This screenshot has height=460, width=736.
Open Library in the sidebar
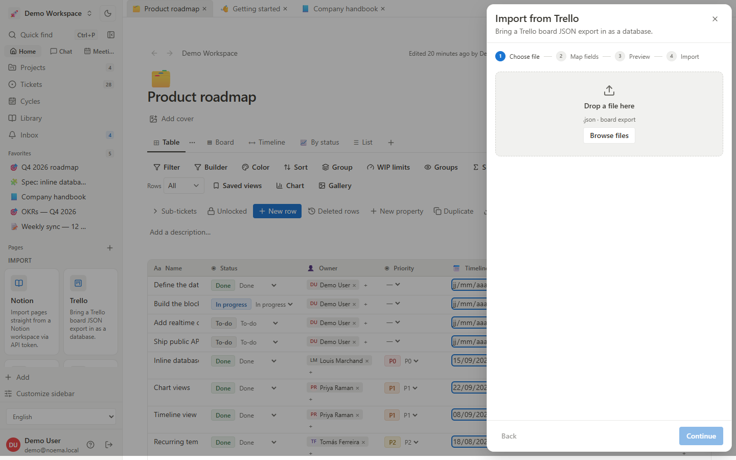(x=61, y=118)
